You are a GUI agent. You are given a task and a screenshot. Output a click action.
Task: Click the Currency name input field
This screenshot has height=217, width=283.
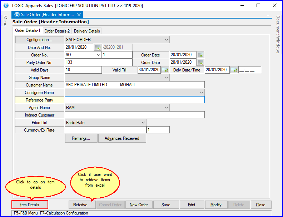tap(105, 130)
